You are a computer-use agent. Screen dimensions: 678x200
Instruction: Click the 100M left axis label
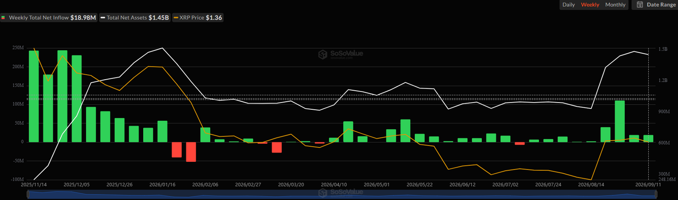18,104
